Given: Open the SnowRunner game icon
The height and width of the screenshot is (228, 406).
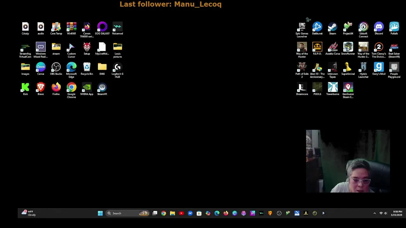Looking at the screenshot, I should coord(348,49).
